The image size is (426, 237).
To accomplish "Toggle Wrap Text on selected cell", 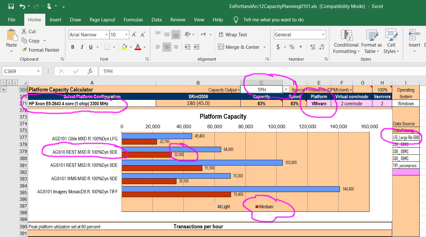I will 233,35.
